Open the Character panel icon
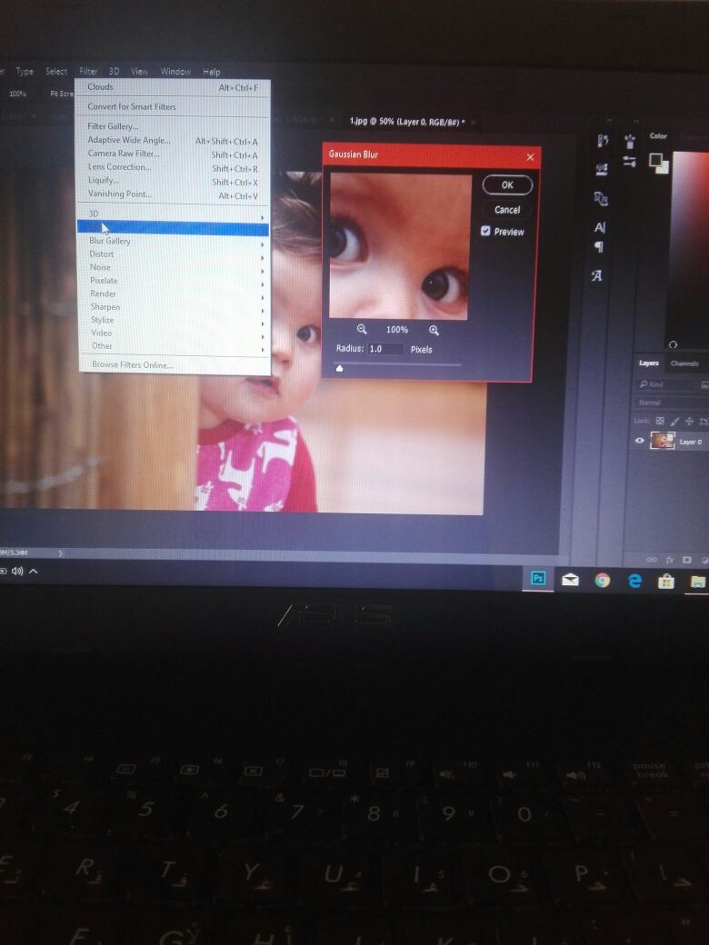The height and width of the screenshot is (945, 709). pos(600,227)
